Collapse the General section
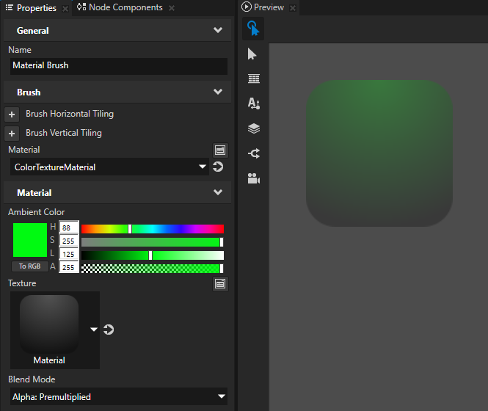 (x=217, y=31)
